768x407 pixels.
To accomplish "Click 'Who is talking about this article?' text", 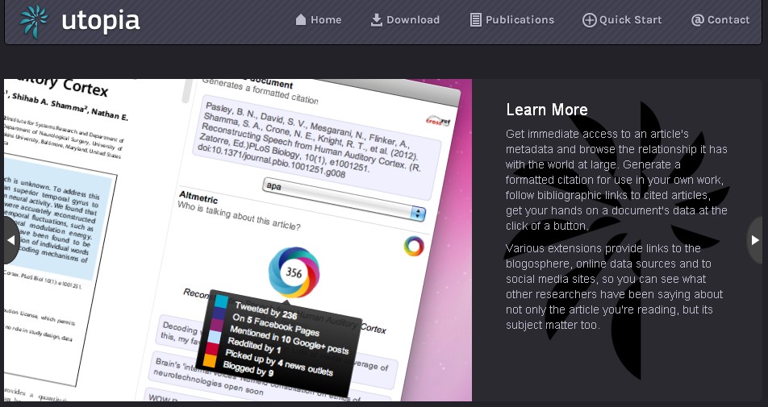I will 239,216.
